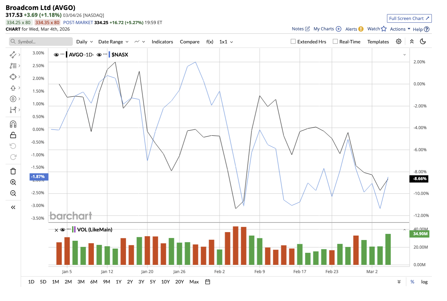This screenshot has width=447, height=301.
Task: Click the 34.90M volume value label
Action: pos(419,234)
